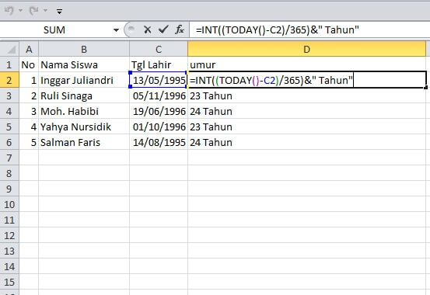Image resolution: width=430 pixels, height=295 pixels.
Task: Select Moh. Habibi's '24 Tahun' age cell
Action: click(x=307, y=111)
